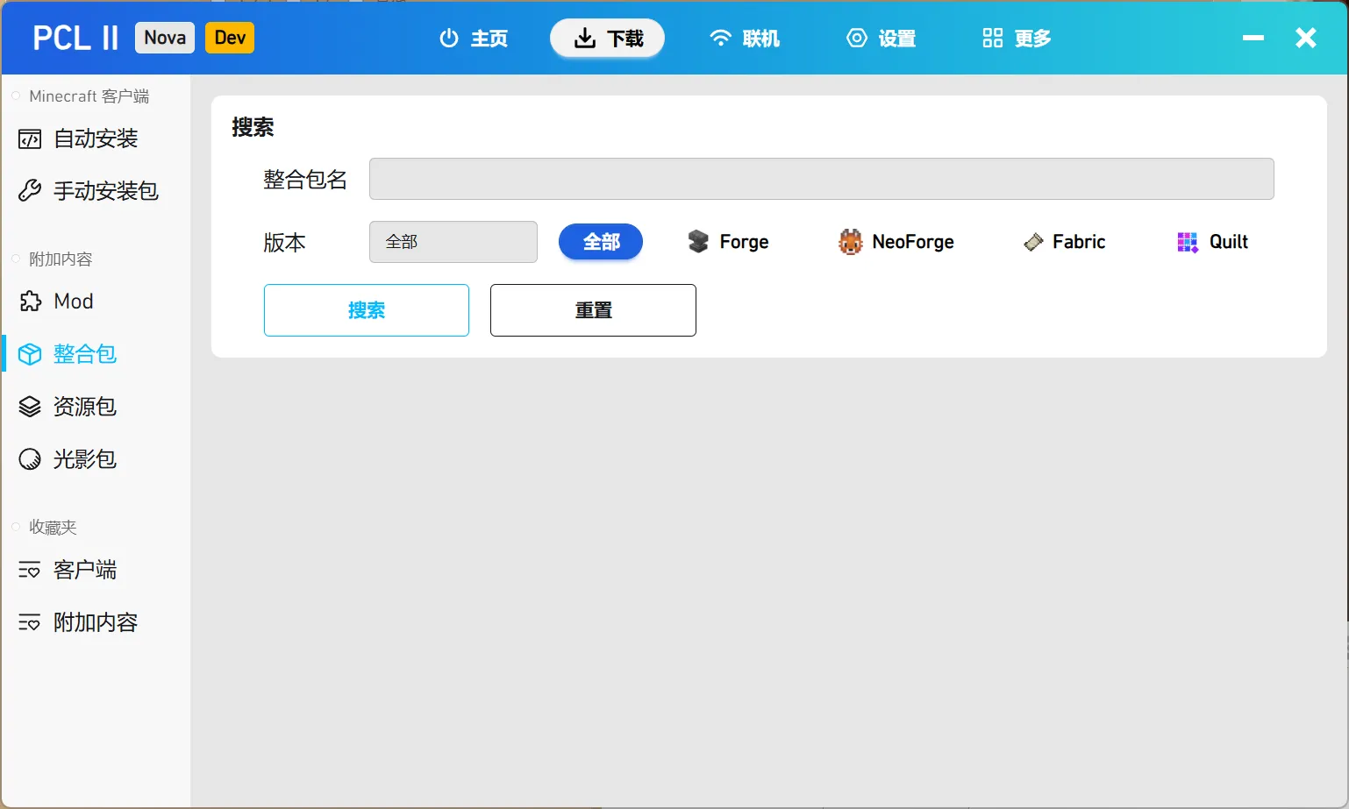Open 资源包 resource packs in sidebar
This screenshot has width=1349, height=809.
96,407
